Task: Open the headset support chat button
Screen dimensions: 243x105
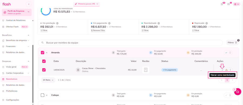Action: point(238,92)
